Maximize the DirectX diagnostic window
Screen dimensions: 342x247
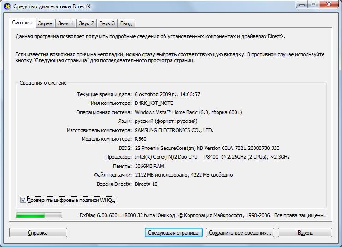pos(313,5)
